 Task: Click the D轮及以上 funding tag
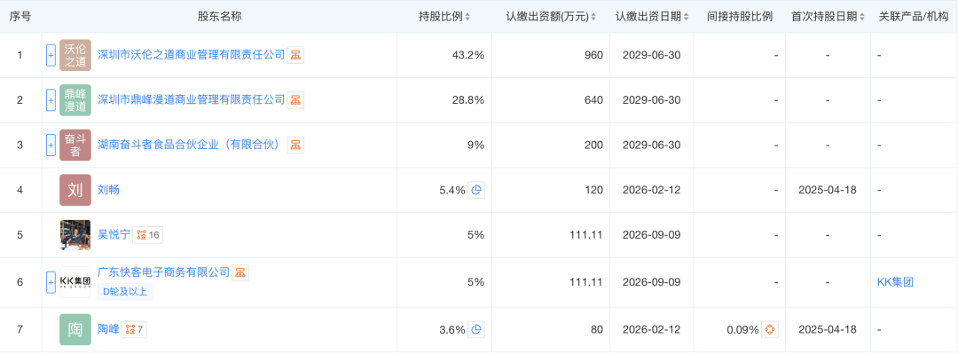pyautogui.click(x=125, y=292)
